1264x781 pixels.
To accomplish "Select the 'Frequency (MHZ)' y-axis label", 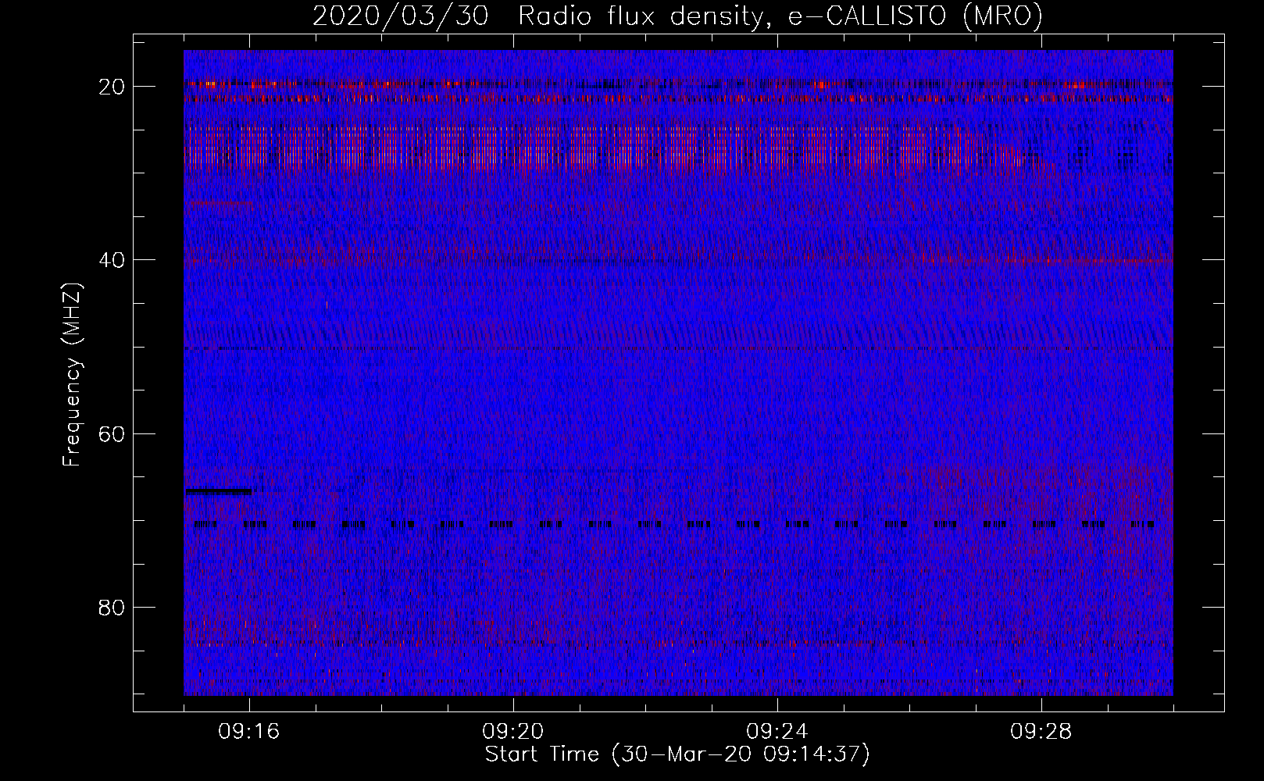I will point(72,375).
